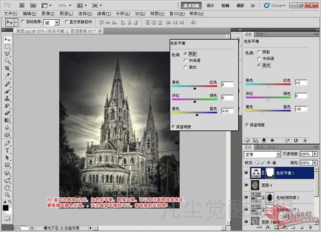Click the Yellow-Blue value field showing -30
The width and height of the screenshot is (321, 232).
(301, 109)
